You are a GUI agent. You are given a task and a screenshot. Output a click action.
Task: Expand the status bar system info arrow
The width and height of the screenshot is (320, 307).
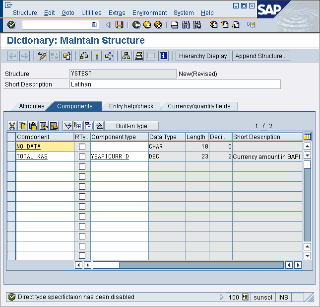tap(221, 297)
